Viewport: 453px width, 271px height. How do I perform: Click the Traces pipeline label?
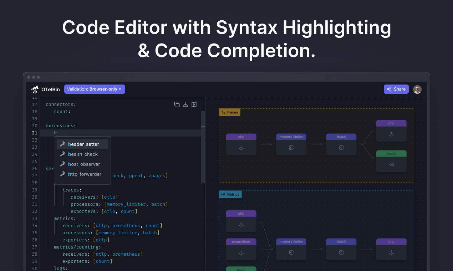point(230,112)
